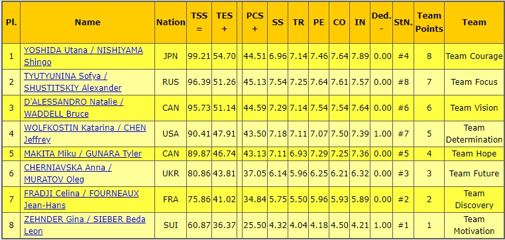
Task: Select the JPN nation cell
Action: pyautogui.click(x=171, y=56)
